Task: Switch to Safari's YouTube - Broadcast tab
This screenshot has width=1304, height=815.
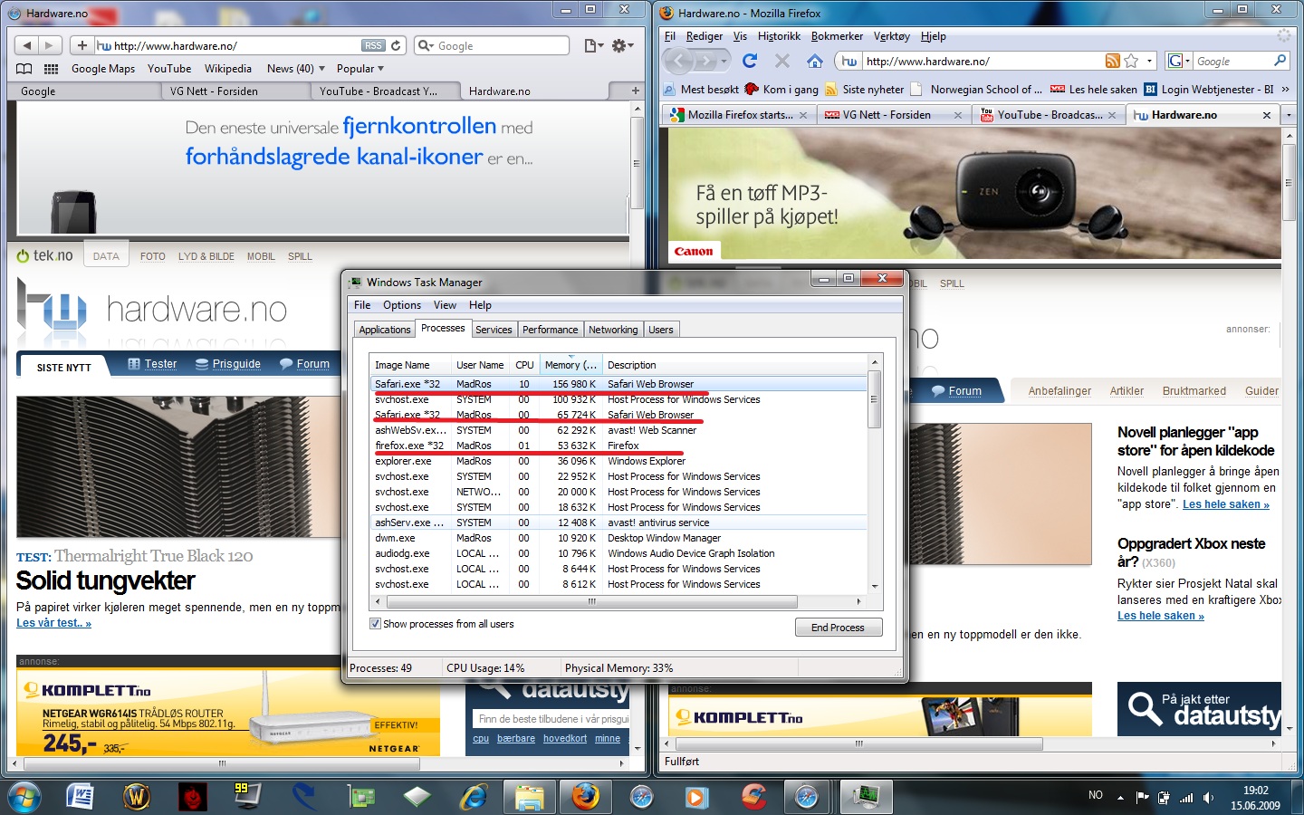Action: click(387, 91)
